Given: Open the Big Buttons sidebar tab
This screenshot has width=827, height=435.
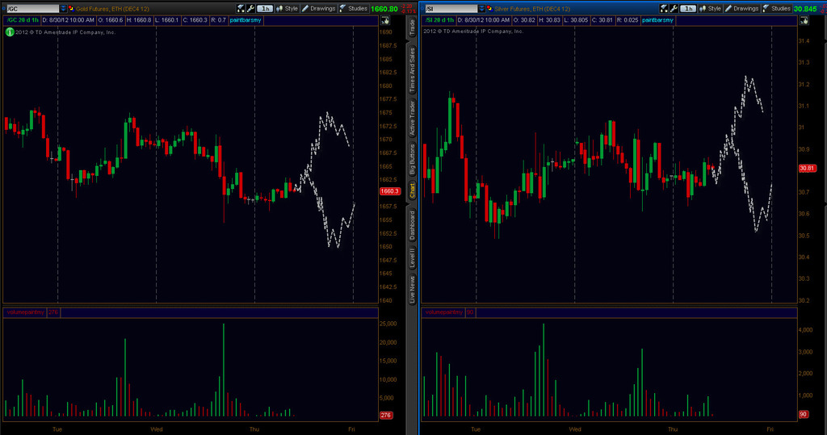Looking at the screenshot, I should [412, 159].
